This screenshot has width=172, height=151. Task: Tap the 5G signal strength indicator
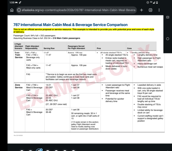coord(153,2)
